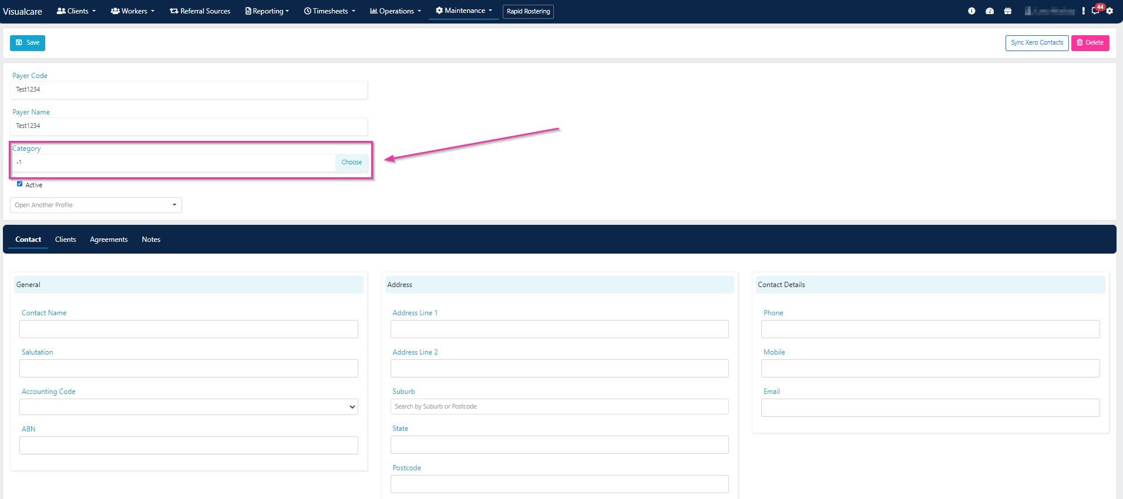Expand the Operations menu
Screen dimensions: 1123x499
click(396, 11)
